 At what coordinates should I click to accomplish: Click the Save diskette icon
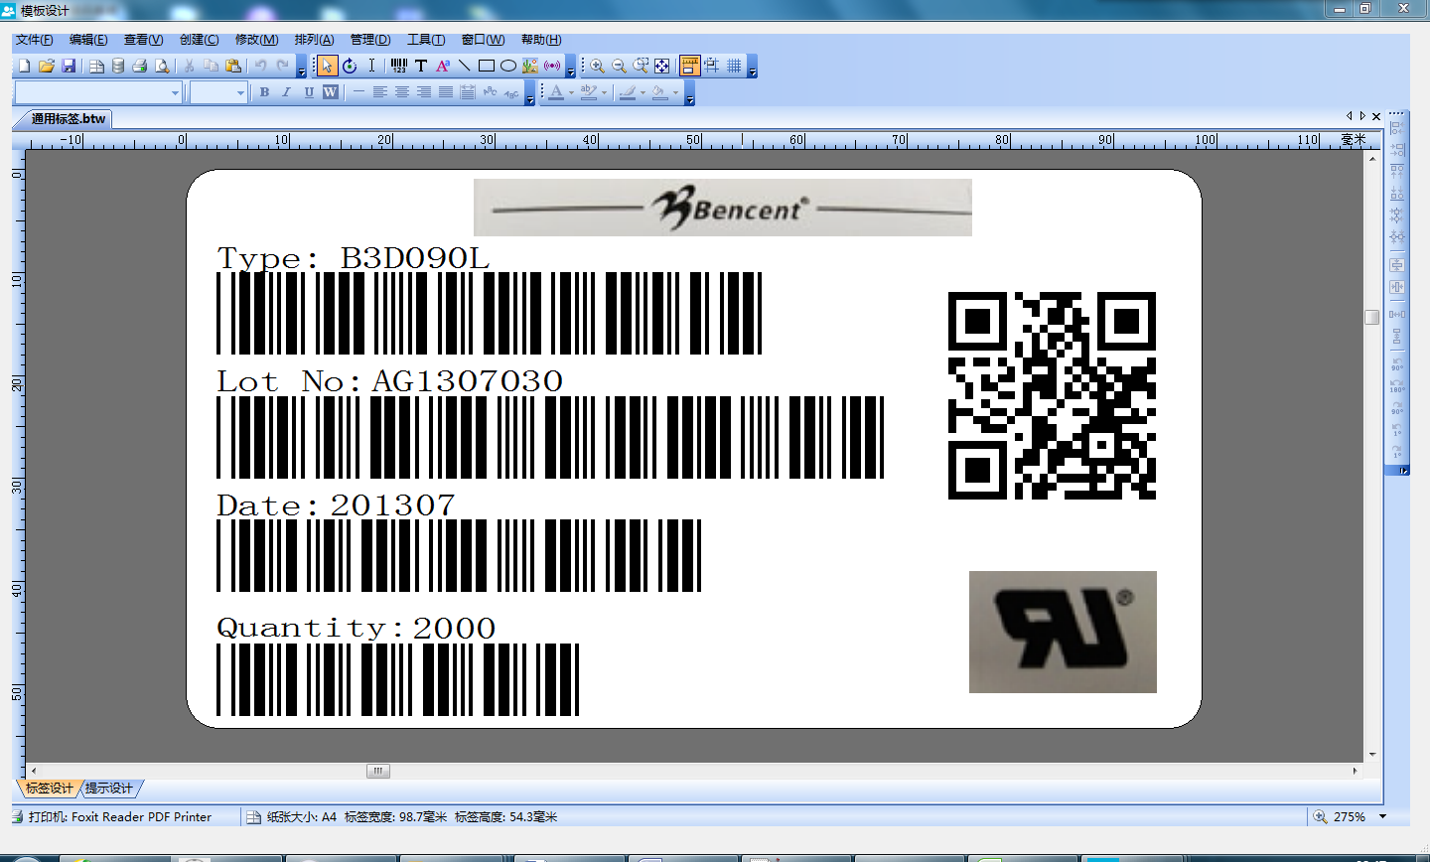pos(69,67)
